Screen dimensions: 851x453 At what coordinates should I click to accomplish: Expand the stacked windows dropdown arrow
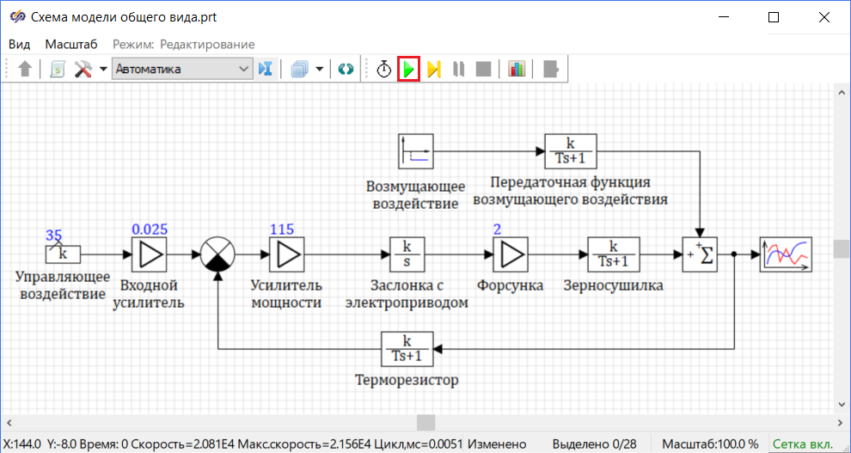coord(320,69)
